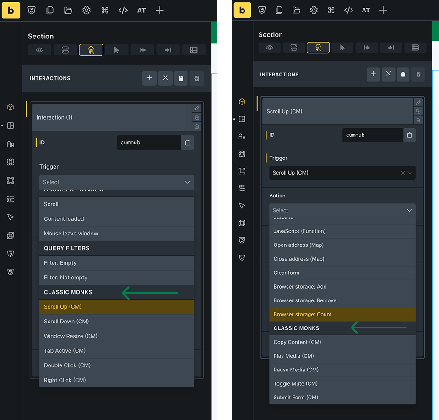Edit the Scroll Up (CM) interaction name with pencil
The height and width of the screenshot is (420, 439).
(x=418, y=103)
